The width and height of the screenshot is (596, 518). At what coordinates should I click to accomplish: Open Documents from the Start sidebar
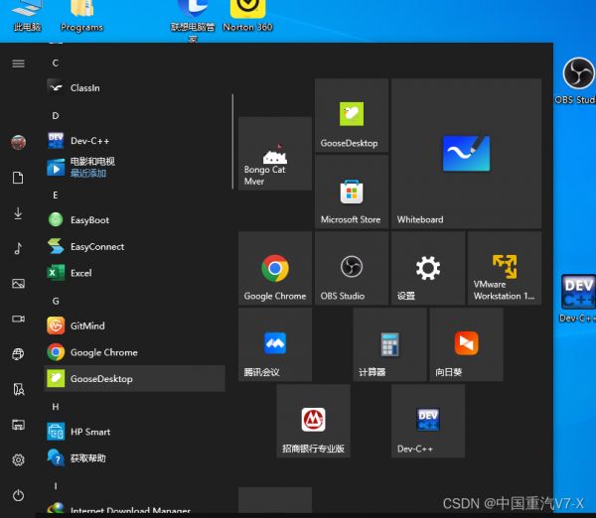[18, 178]
